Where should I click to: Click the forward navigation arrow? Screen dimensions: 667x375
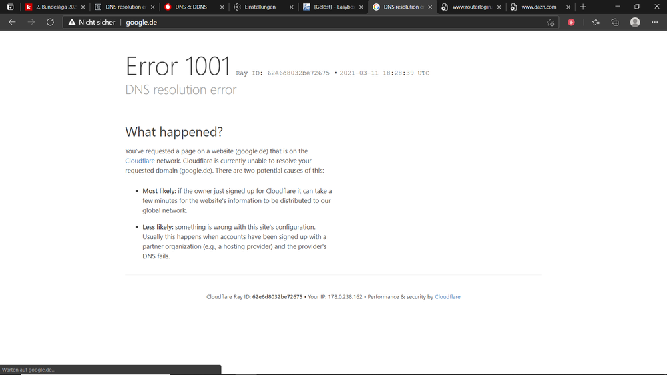coord(31,22)
